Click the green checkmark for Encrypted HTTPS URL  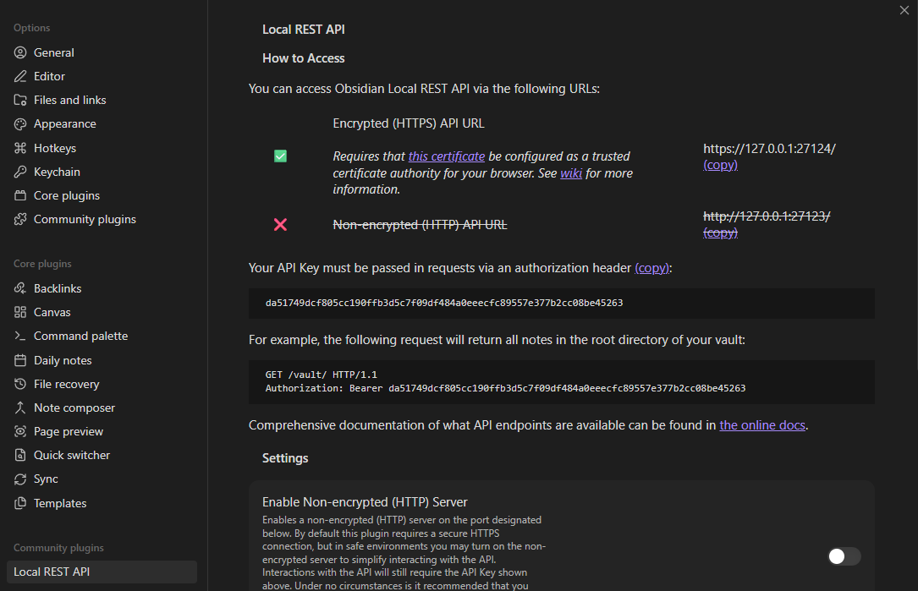[x=280, y=156]
